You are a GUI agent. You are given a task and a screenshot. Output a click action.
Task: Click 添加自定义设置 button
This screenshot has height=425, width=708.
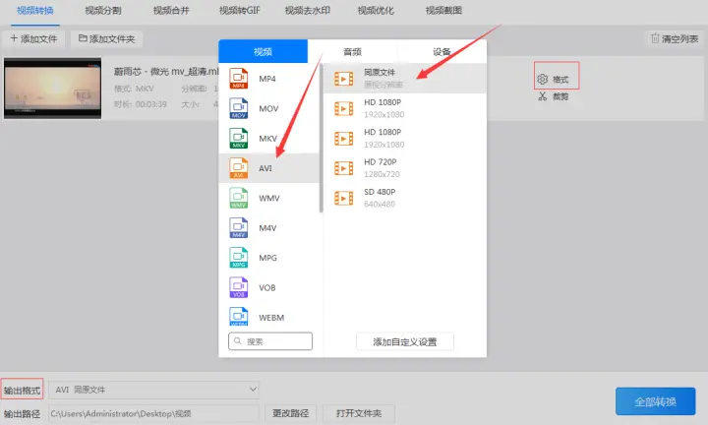tap(405, 342)
